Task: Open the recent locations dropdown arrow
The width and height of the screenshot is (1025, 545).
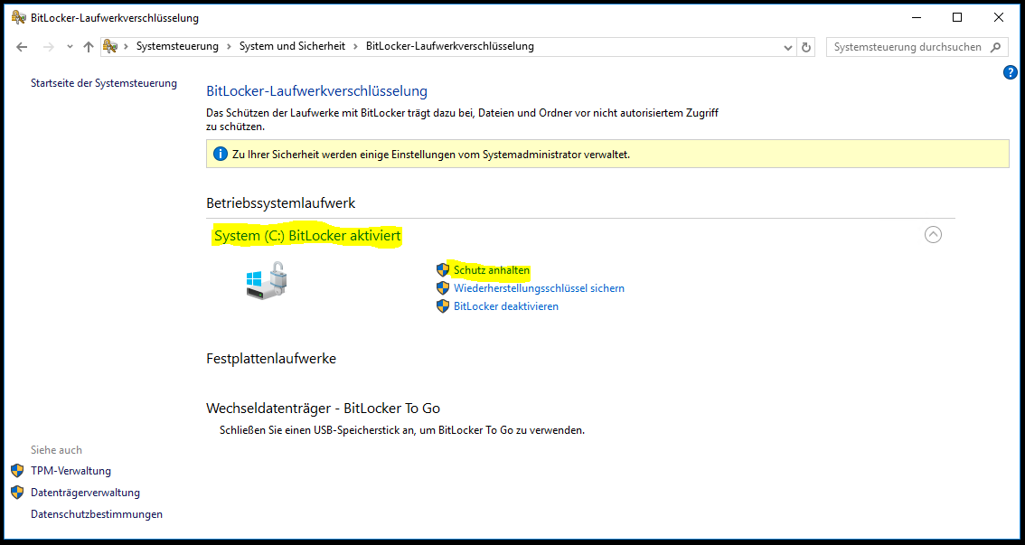Action: click(70, 47)
